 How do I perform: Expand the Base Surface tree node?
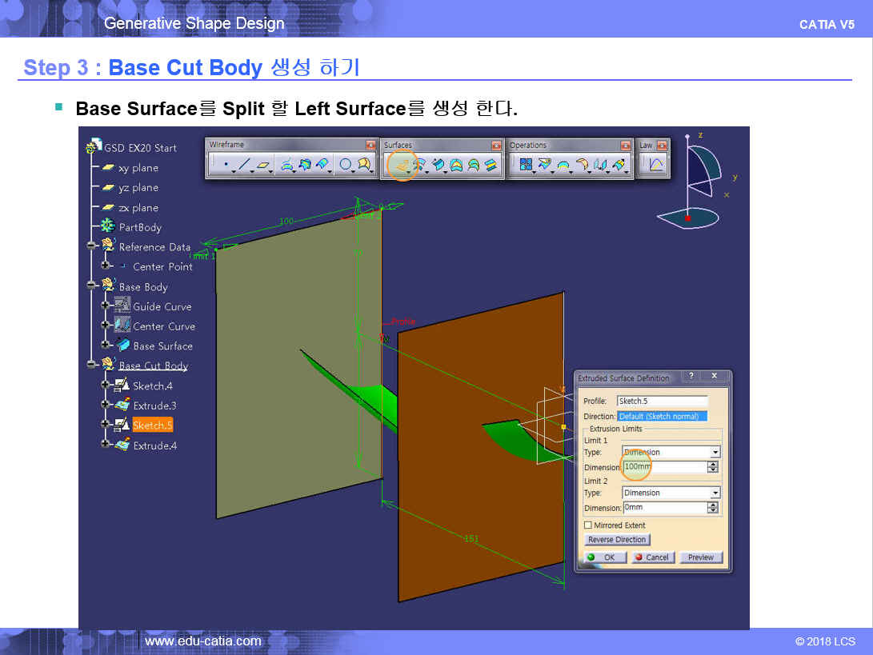[105, 345]
